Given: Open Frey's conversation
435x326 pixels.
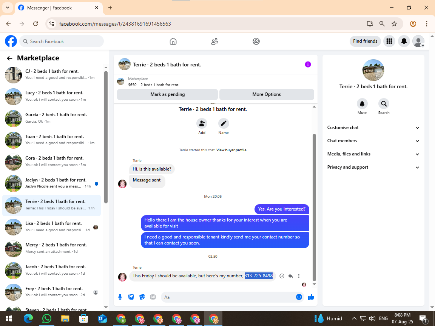Looking at the screenshot, I should (x=52, y=292).
